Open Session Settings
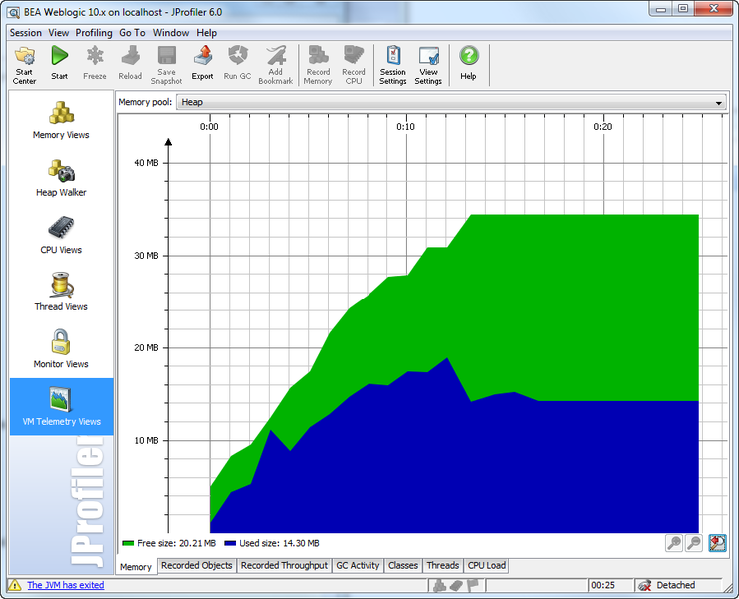Viewport: 739px width, 599px height. [393, 65]
